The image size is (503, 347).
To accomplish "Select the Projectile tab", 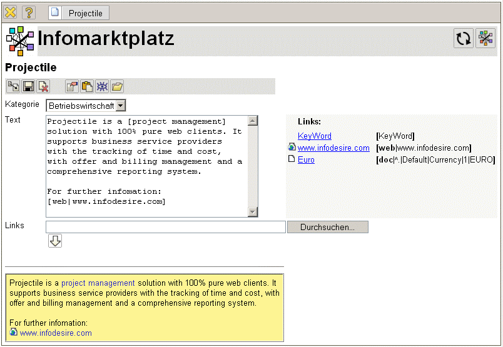I will pos(79,13).
